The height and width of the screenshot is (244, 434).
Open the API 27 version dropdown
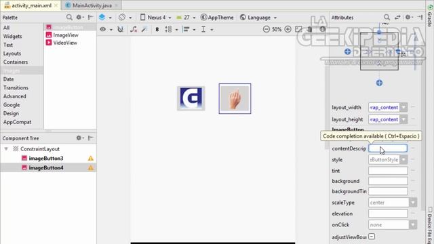(186, 18)
